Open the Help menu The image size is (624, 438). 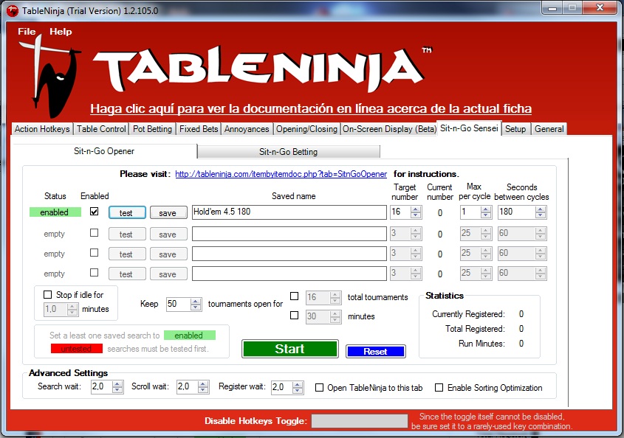coord(61,32)
